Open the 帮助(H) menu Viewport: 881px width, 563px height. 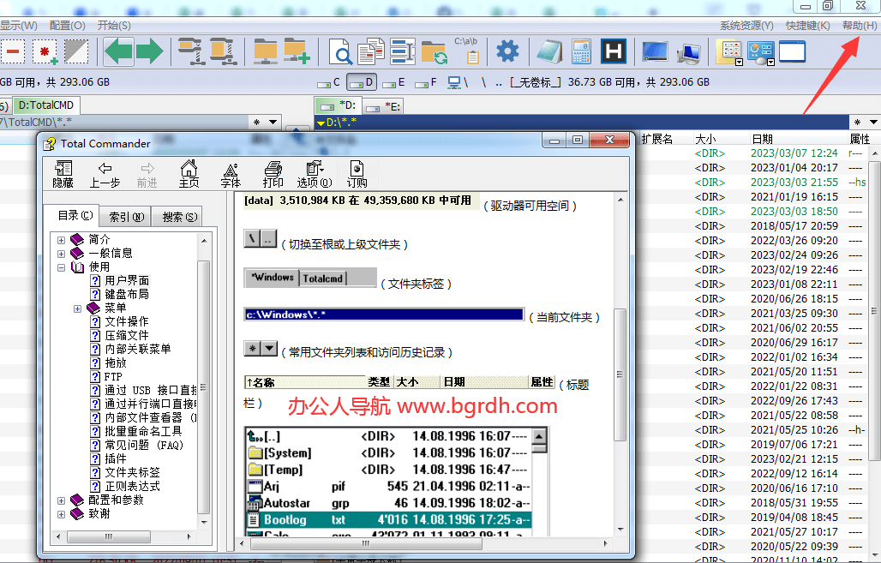(x=859, y=26)
